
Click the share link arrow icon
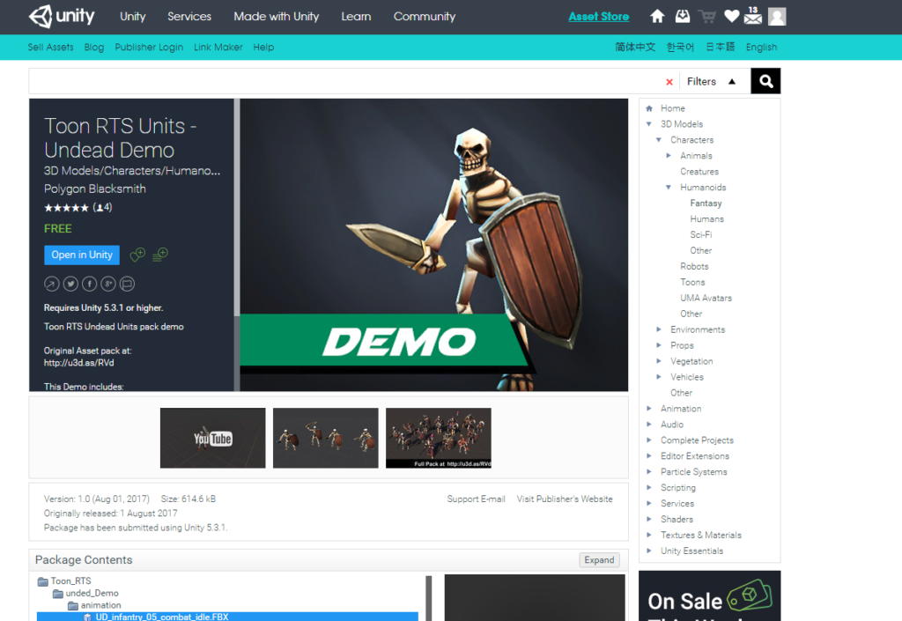[x=51, y=284]
